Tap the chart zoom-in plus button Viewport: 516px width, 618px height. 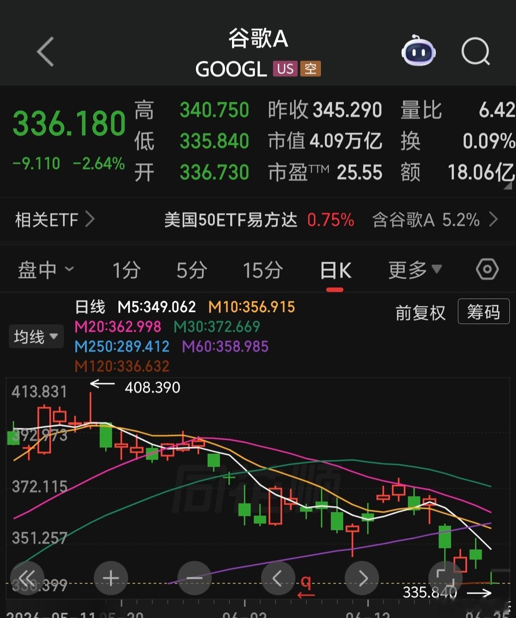(111, 578)
